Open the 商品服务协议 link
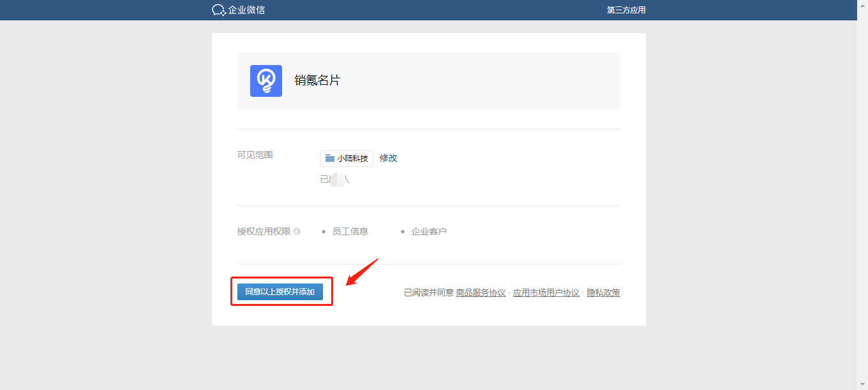This screenshot has height=390, width=868. (x=481, y=292)
